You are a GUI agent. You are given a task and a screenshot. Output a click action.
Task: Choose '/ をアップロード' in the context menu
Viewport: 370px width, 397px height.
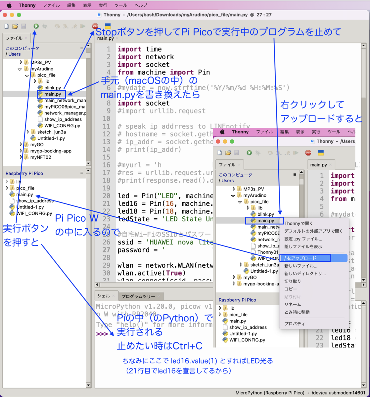click(x=314, y=258)
